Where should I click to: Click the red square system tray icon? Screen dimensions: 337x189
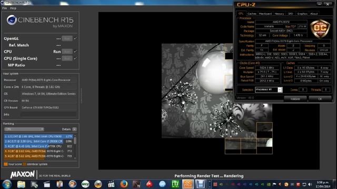215,184
